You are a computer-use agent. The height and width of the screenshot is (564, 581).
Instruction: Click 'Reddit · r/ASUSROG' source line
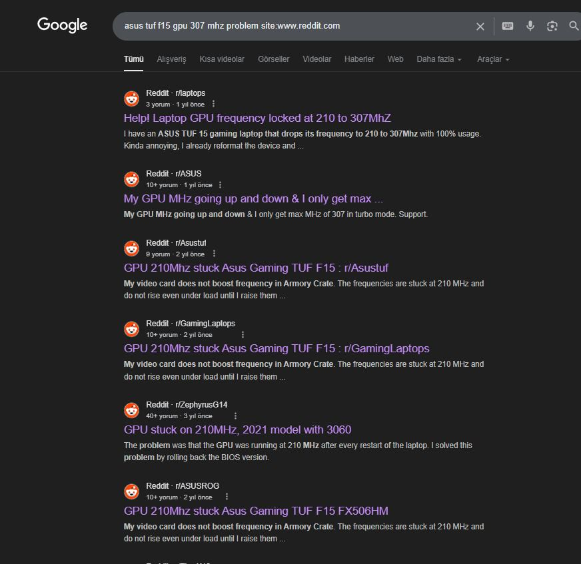(x=183, y=486)
